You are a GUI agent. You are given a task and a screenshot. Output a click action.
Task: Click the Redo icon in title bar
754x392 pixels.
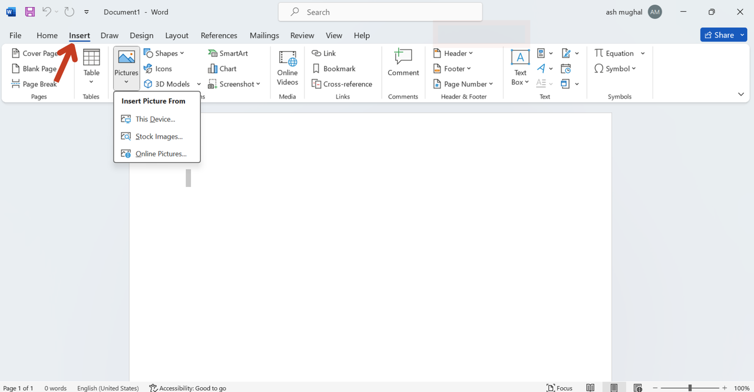tap(69, 12)
